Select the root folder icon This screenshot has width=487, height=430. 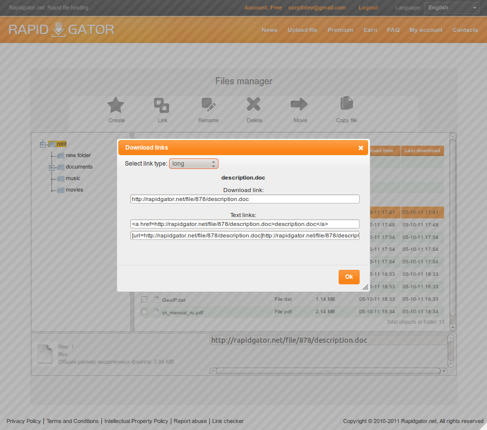click(52, 144)
